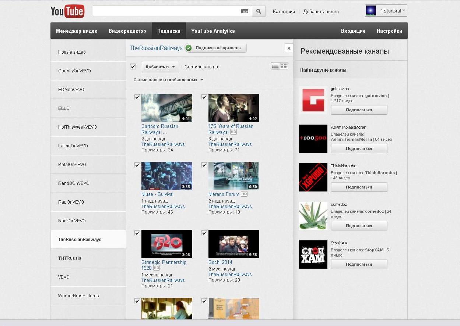Click the StopXAM channel logo
The width and height of the screenshot is (460, 326).
click(313, 254)
